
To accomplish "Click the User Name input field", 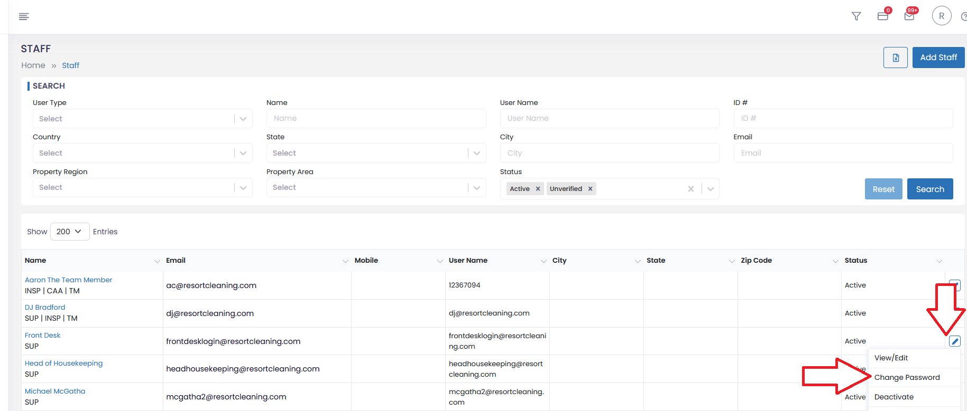I will (609, 119).
